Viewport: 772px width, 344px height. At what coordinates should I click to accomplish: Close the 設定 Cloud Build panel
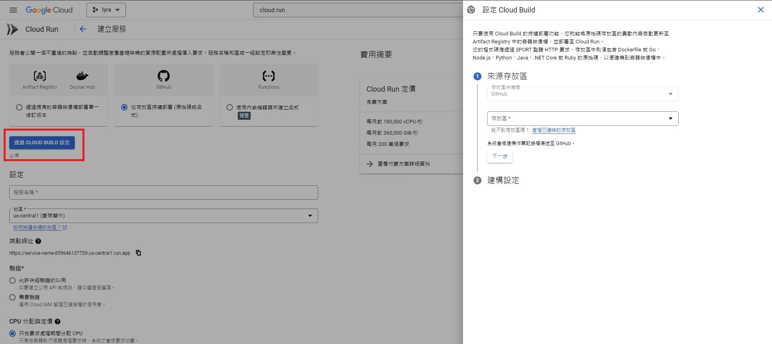tap(760, 10)
